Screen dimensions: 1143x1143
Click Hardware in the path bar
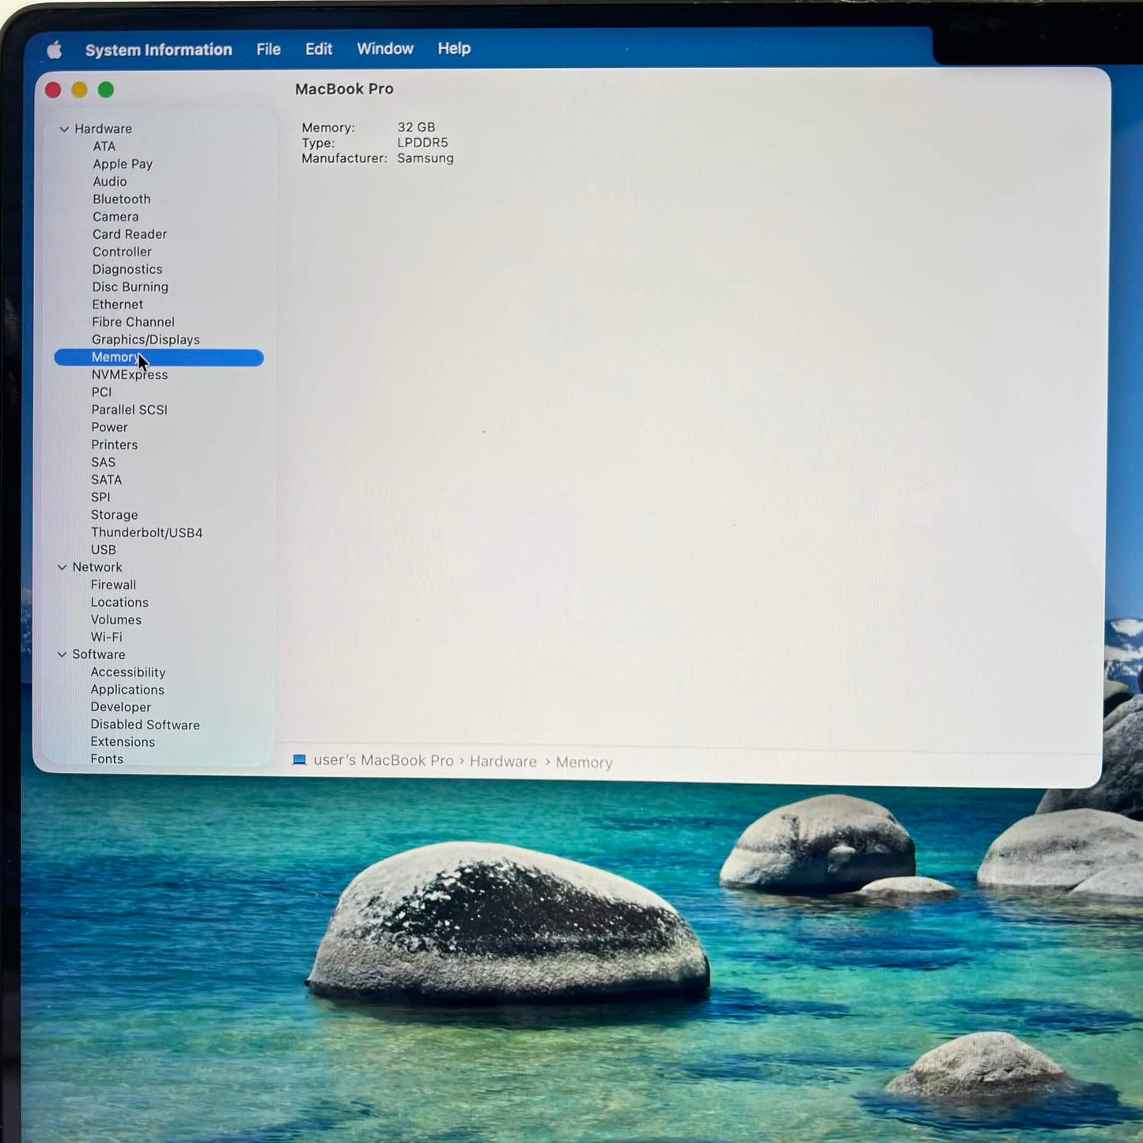pos(503,761)
